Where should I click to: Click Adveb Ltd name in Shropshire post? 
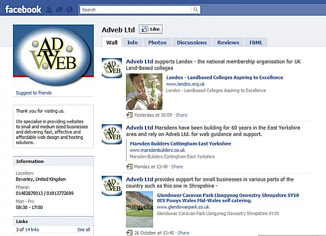coord(139,179)
